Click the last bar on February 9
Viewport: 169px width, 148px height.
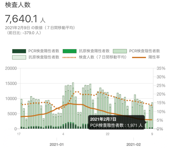152,116
